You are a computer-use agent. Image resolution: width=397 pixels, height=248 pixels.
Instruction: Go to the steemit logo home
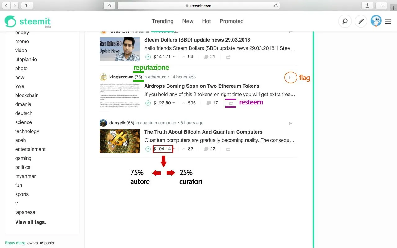(x=28, y=21)
